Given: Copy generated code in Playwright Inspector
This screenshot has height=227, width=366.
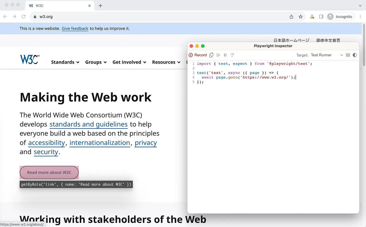Looking at the screenshot, I should tap(211, 55).
